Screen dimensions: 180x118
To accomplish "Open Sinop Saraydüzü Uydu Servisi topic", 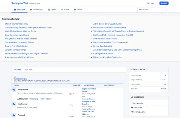I will point(17,35).
